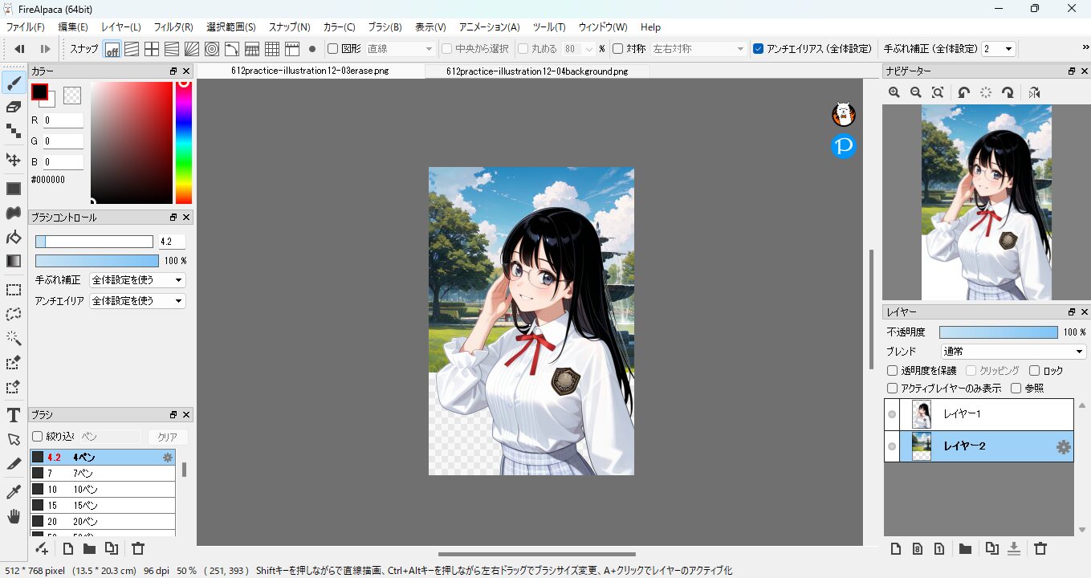The height and width of the screenshot is (578, 1091).
Task: Choose the Text tool
Action: [x=14, y=415]
